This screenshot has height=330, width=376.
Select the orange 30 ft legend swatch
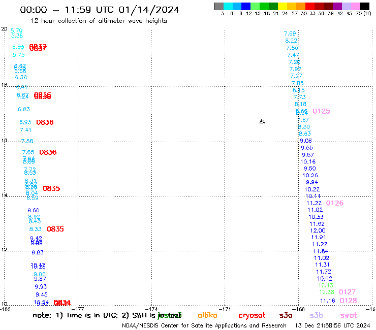coord(301,6)
